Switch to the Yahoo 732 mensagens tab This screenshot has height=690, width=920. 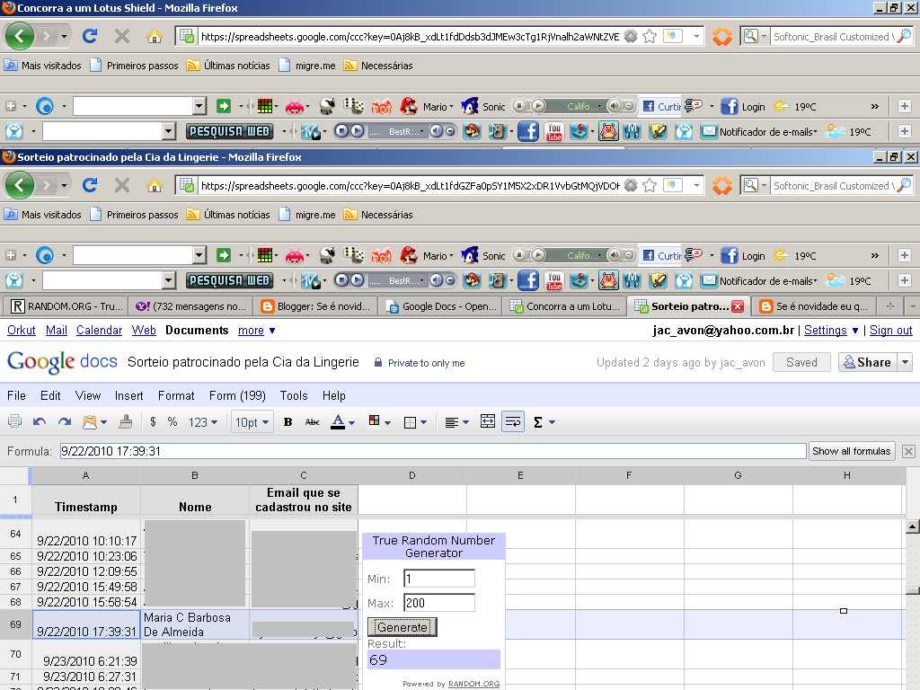[190, 306]
